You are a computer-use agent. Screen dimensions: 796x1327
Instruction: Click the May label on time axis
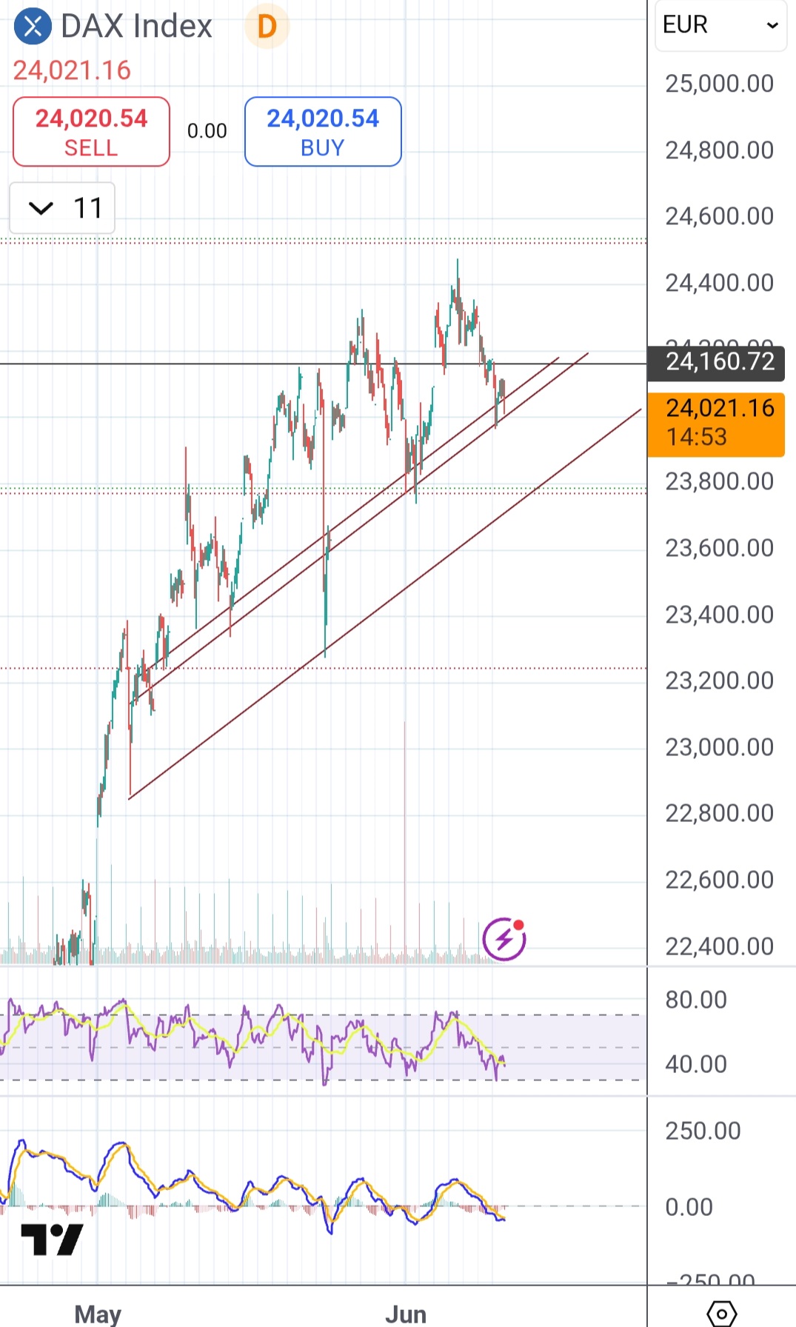point(98,1314)
